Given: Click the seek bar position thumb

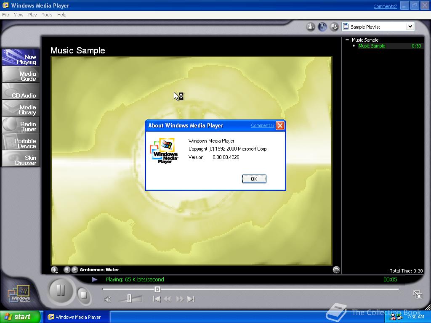Looking at the screenshot, I should pos(157,289).
